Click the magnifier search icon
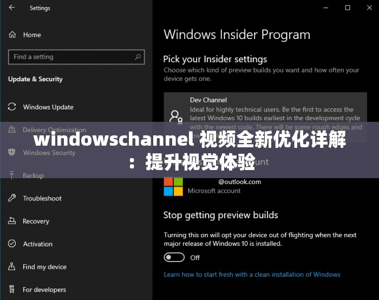This screenshot has height=300, width=379. (x=138, y=57)
